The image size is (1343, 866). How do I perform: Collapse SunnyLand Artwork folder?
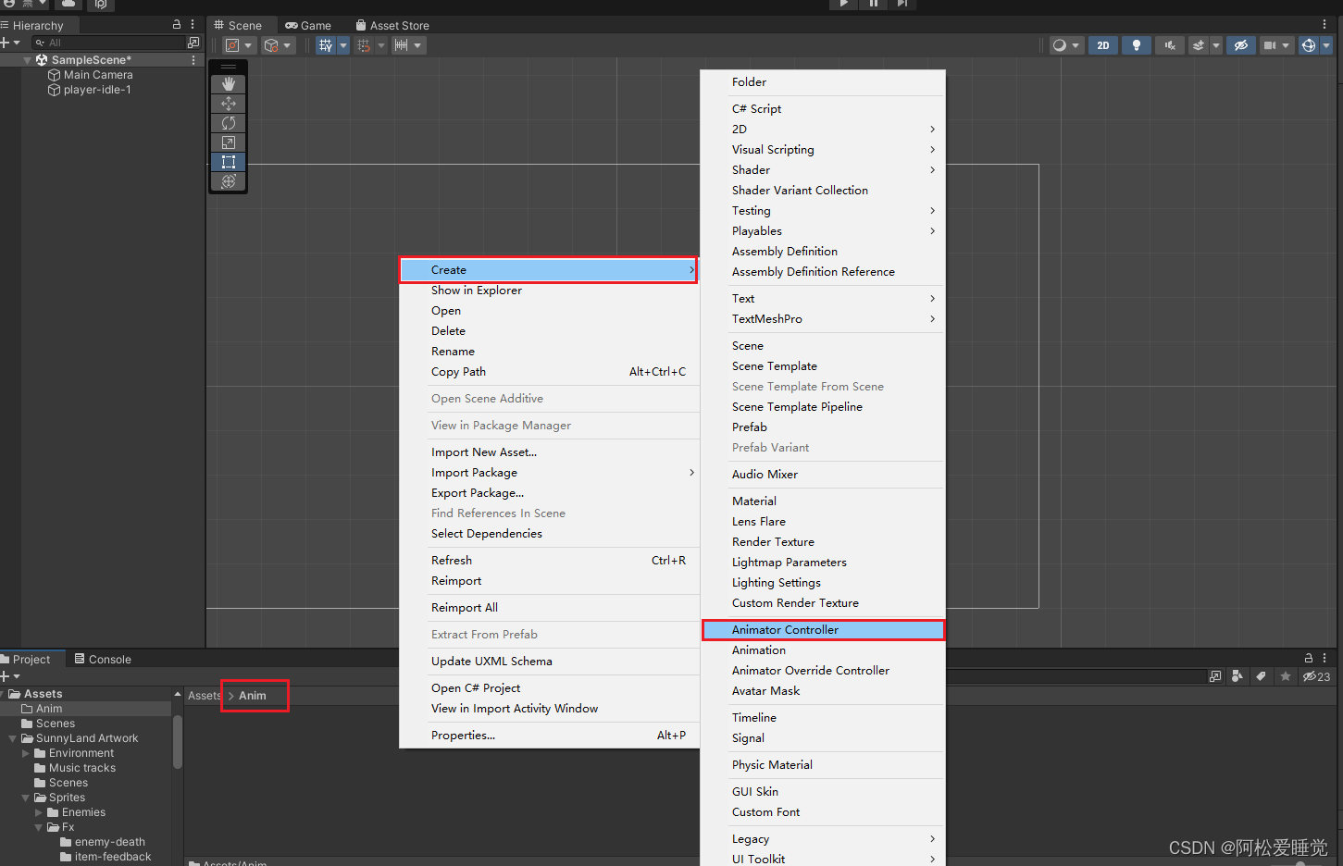13,738
